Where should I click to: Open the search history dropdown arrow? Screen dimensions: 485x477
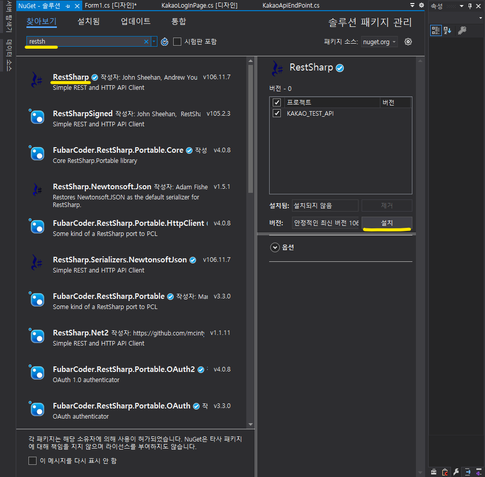pos(154,42)
